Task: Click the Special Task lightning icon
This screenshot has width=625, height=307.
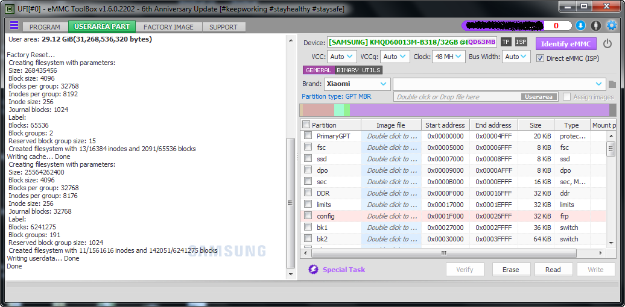Action: coord(313,269)
